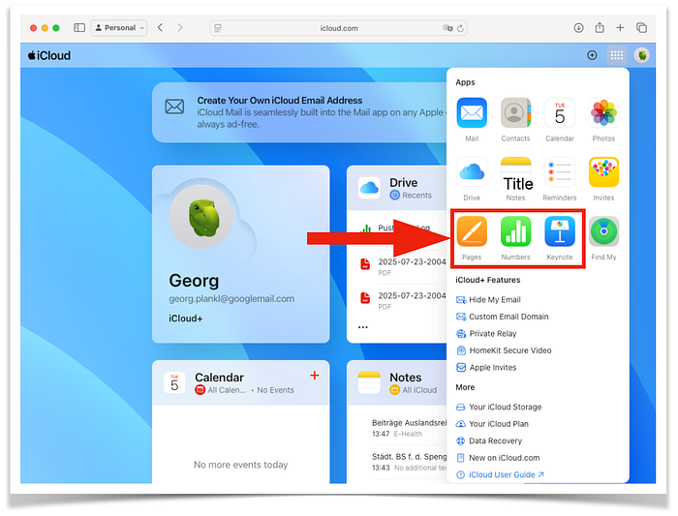
Task: Open the Notes app in Apps grid
Action: (515, 172)
